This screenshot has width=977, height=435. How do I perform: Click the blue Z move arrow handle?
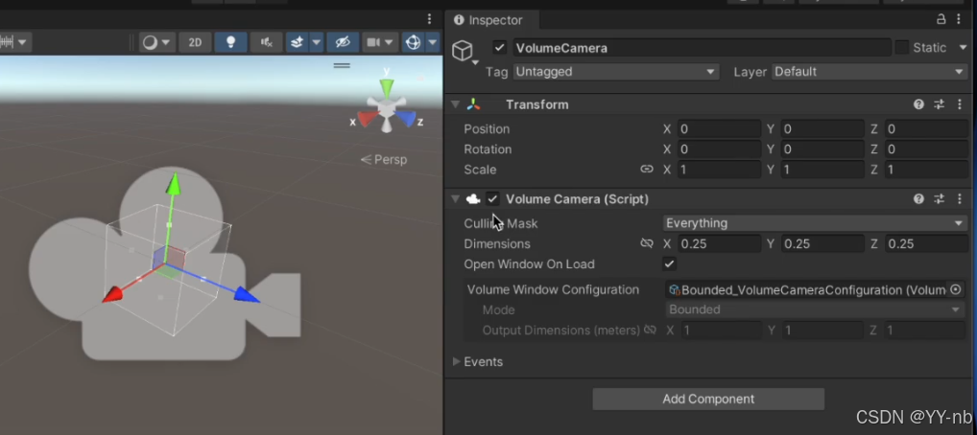247,294
